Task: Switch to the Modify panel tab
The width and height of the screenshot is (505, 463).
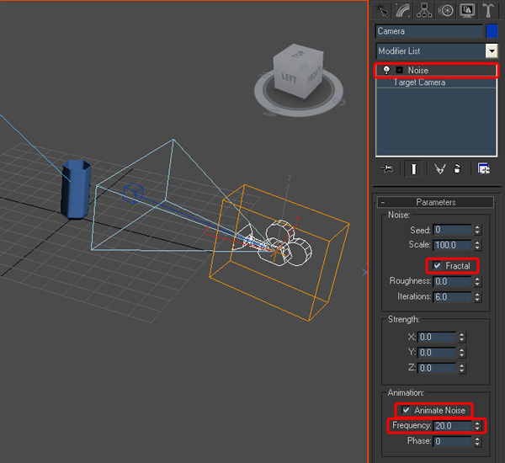Action: (x=402, y=11)
